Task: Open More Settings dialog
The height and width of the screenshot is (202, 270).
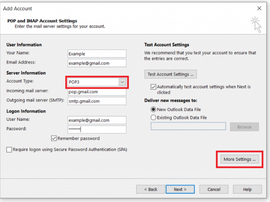Action: (240, 159)
